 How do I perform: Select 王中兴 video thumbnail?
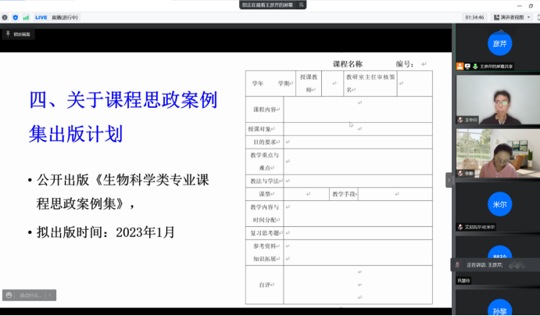point(498,99)
